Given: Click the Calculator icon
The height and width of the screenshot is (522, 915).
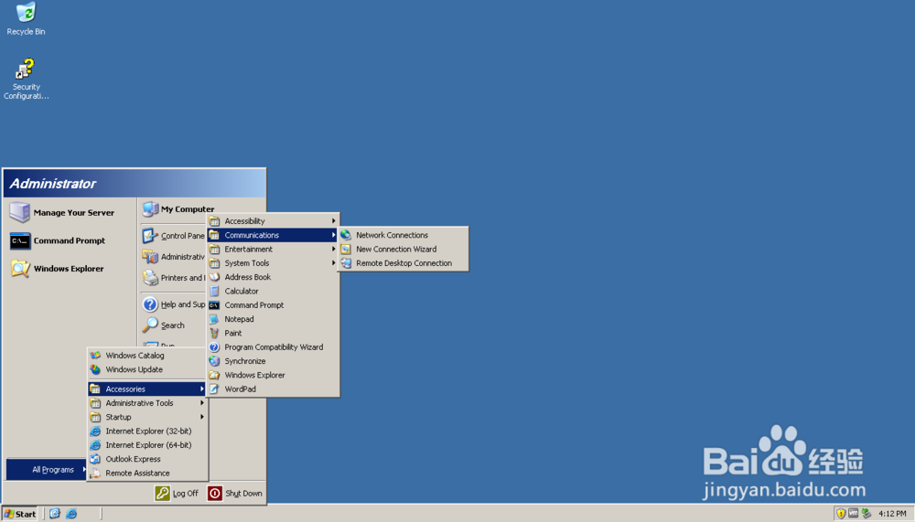Looking at the screenshot, I should tap(214, 291).
